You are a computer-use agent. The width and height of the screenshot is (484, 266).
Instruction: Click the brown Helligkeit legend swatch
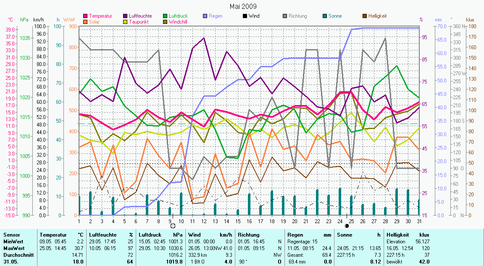pos(365,16)
